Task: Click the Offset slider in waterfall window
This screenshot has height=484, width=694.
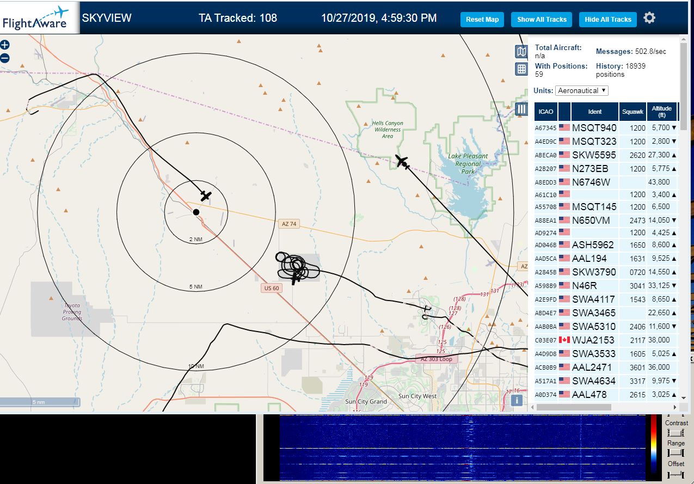Action: (x=675, y=474)
